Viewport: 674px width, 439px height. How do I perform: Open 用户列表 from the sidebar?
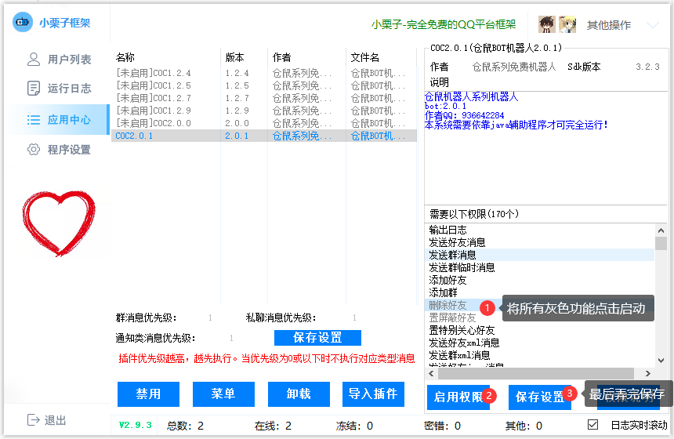coord(59,60)
